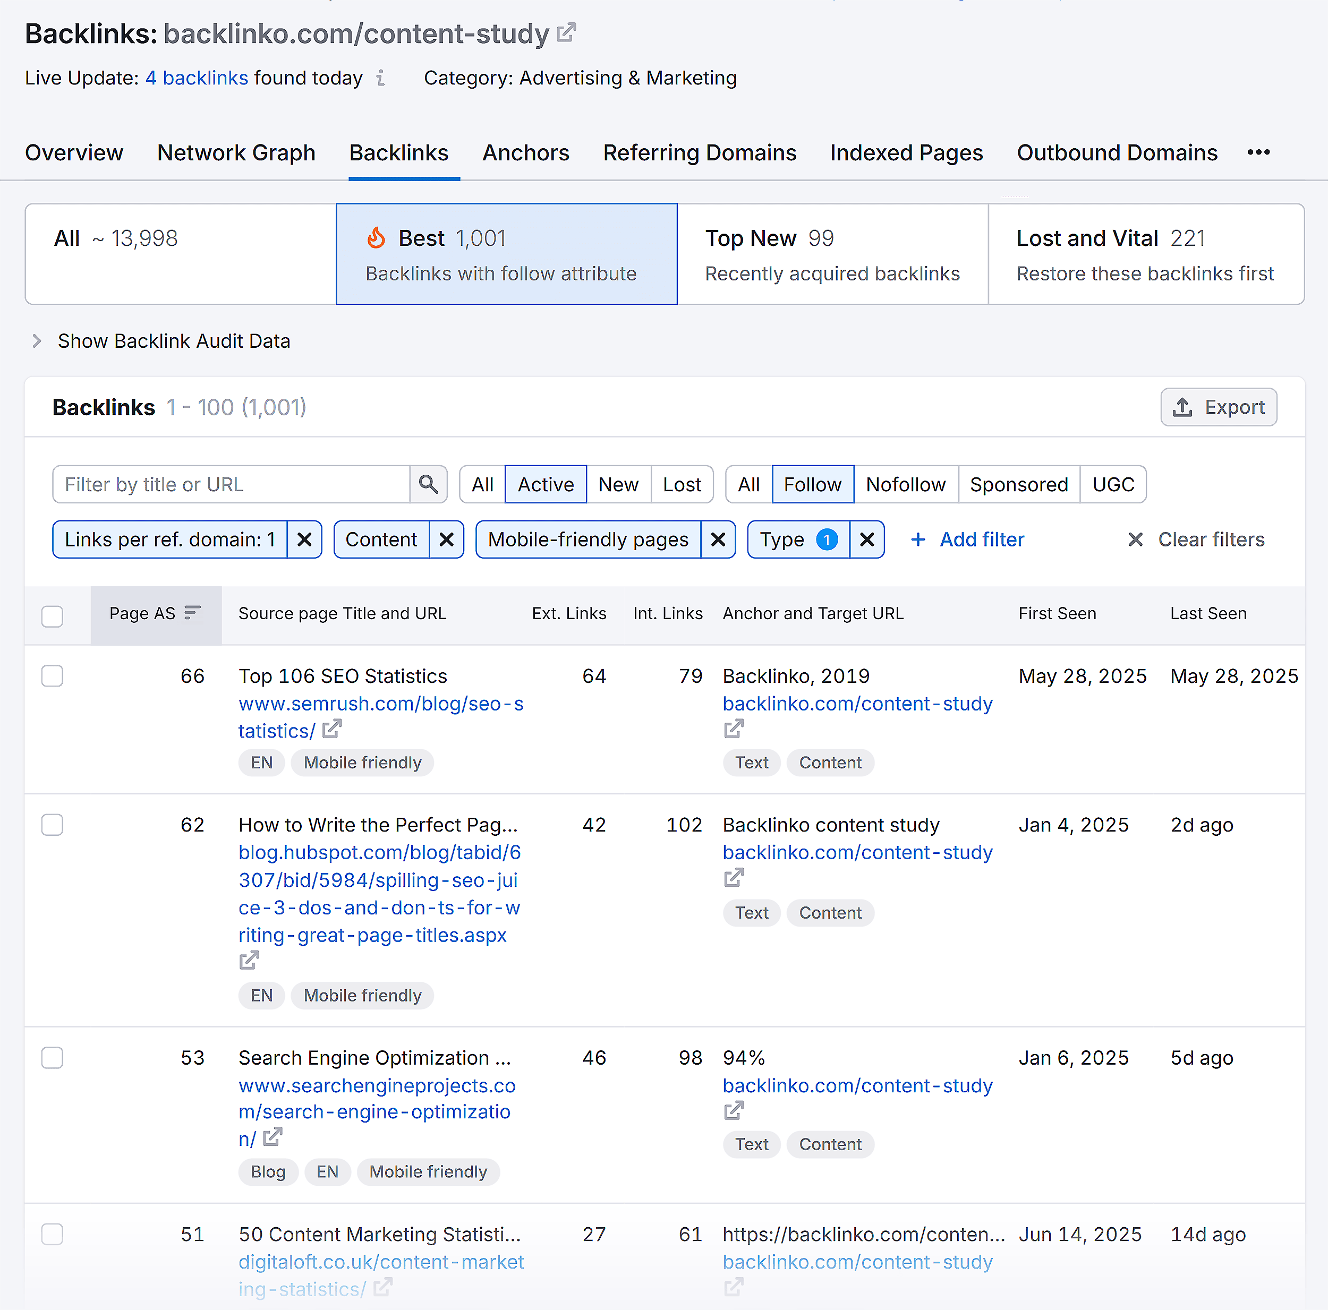Viewport: 1328px width, 1310px height.
Task: Select the Lost status toggle
Action: [682, 485]
